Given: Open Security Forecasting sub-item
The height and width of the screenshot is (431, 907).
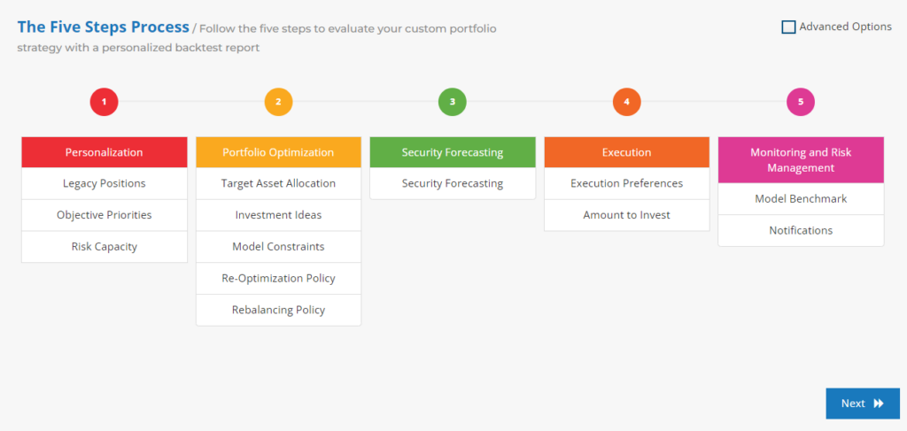Looking at the screenshot, I should [453, 184].
